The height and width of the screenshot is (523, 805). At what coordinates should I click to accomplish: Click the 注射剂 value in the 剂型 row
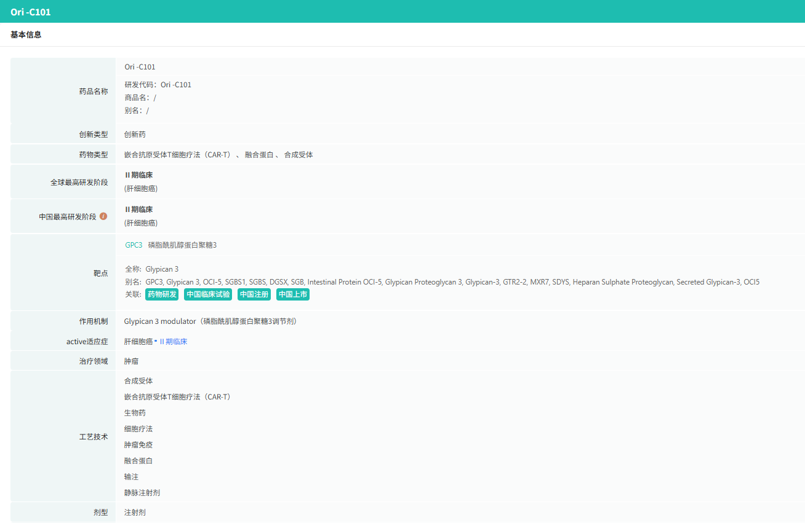(x=135, y=513)
